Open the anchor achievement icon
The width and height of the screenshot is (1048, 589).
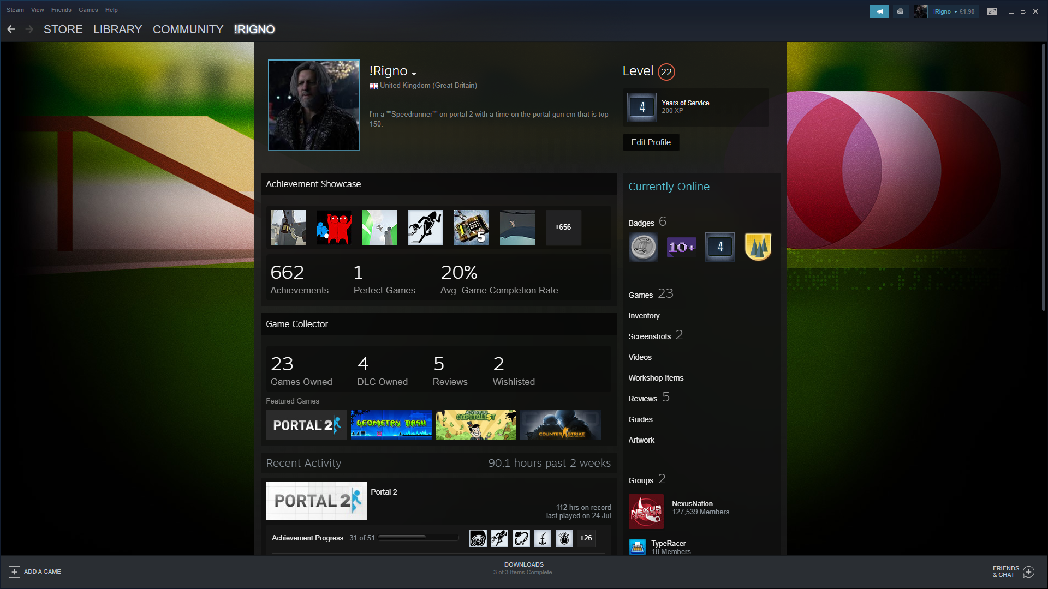[543, 538]
